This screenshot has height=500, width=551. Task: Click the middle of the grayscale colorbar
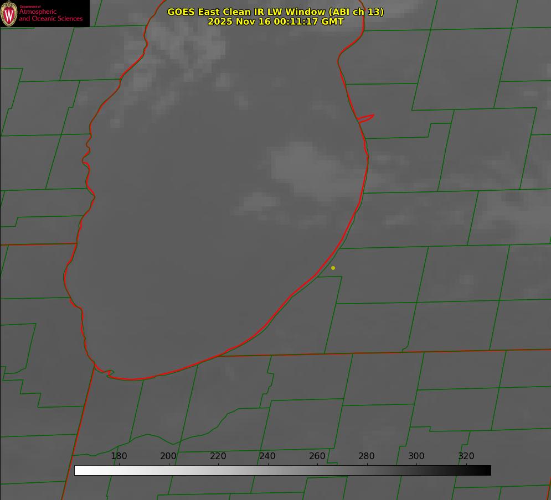(x=282, y=471)
